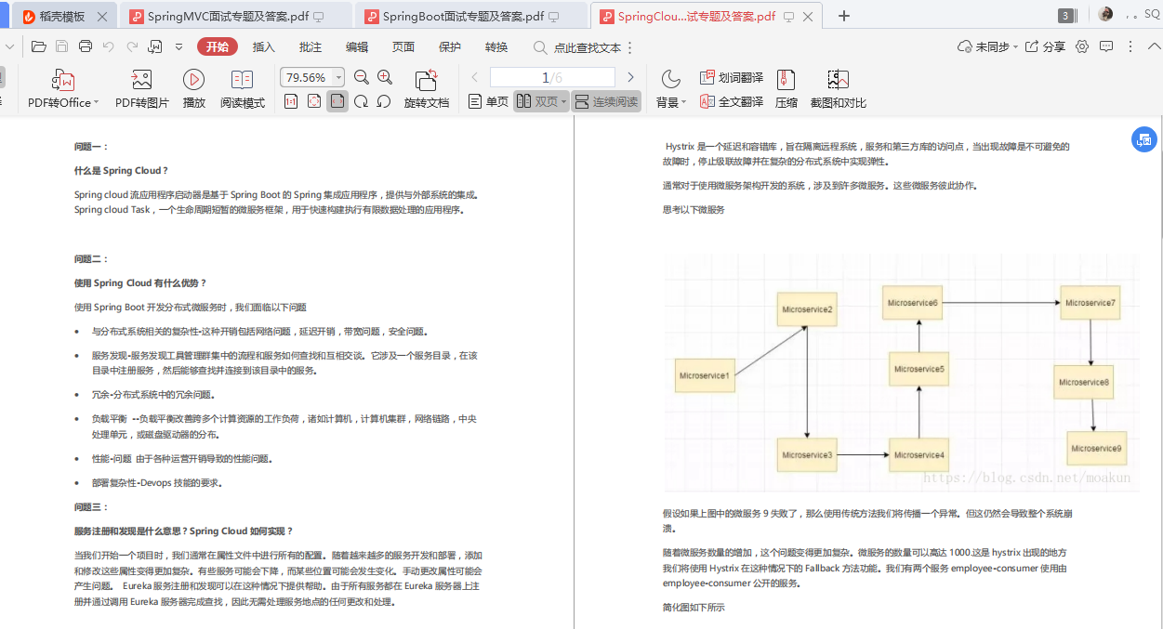Viewport: 1163px width, 629px height.
Task: Switch to the 开始 ribbon tab
Action: [217, 47]
